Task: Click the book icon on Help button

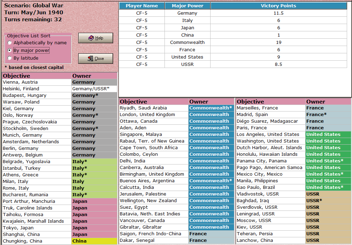Action: pyautogui.click(x=91, y=38)
